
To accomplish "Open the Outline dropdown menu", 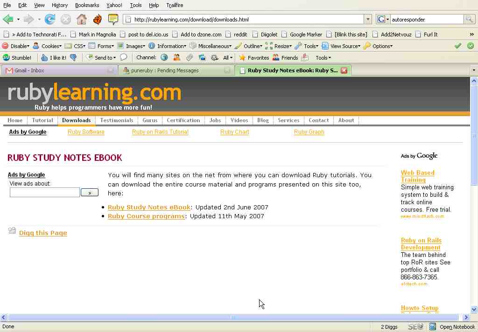I will pyautogui.click(x=248, y=46).
